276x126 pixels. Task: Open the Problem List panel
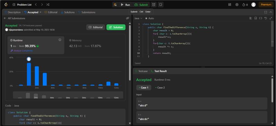[x=22, y=5]
